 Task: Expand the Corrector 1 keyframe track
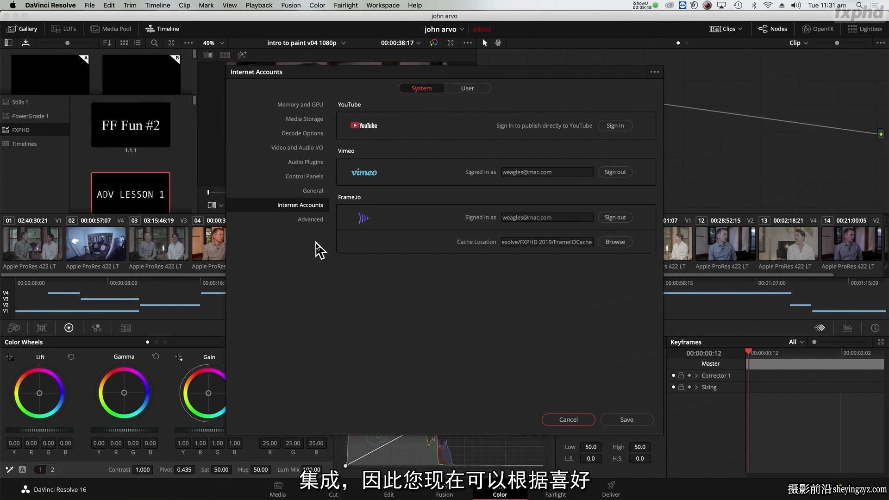tap(696, 375)
